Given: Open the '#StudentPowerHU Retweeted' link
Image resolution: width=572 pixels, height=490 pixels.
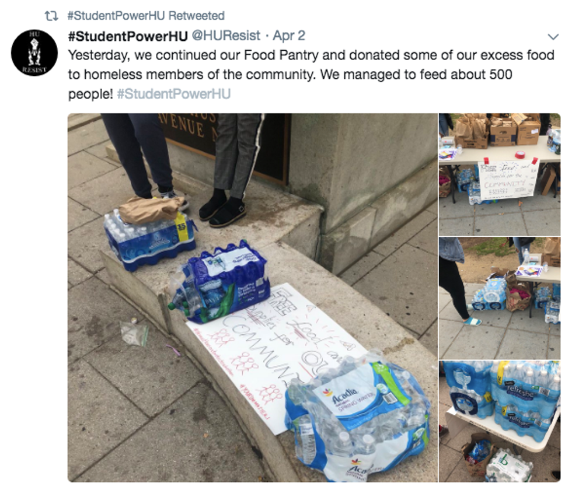Looking at the screenshot, I should point(147,16).
